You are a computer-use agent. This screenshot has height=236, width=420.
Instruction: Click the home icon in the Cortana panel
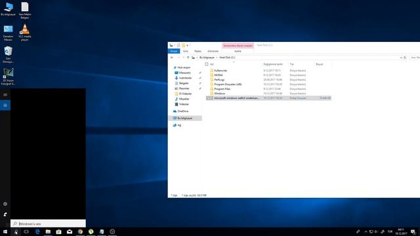click(5, 105)
